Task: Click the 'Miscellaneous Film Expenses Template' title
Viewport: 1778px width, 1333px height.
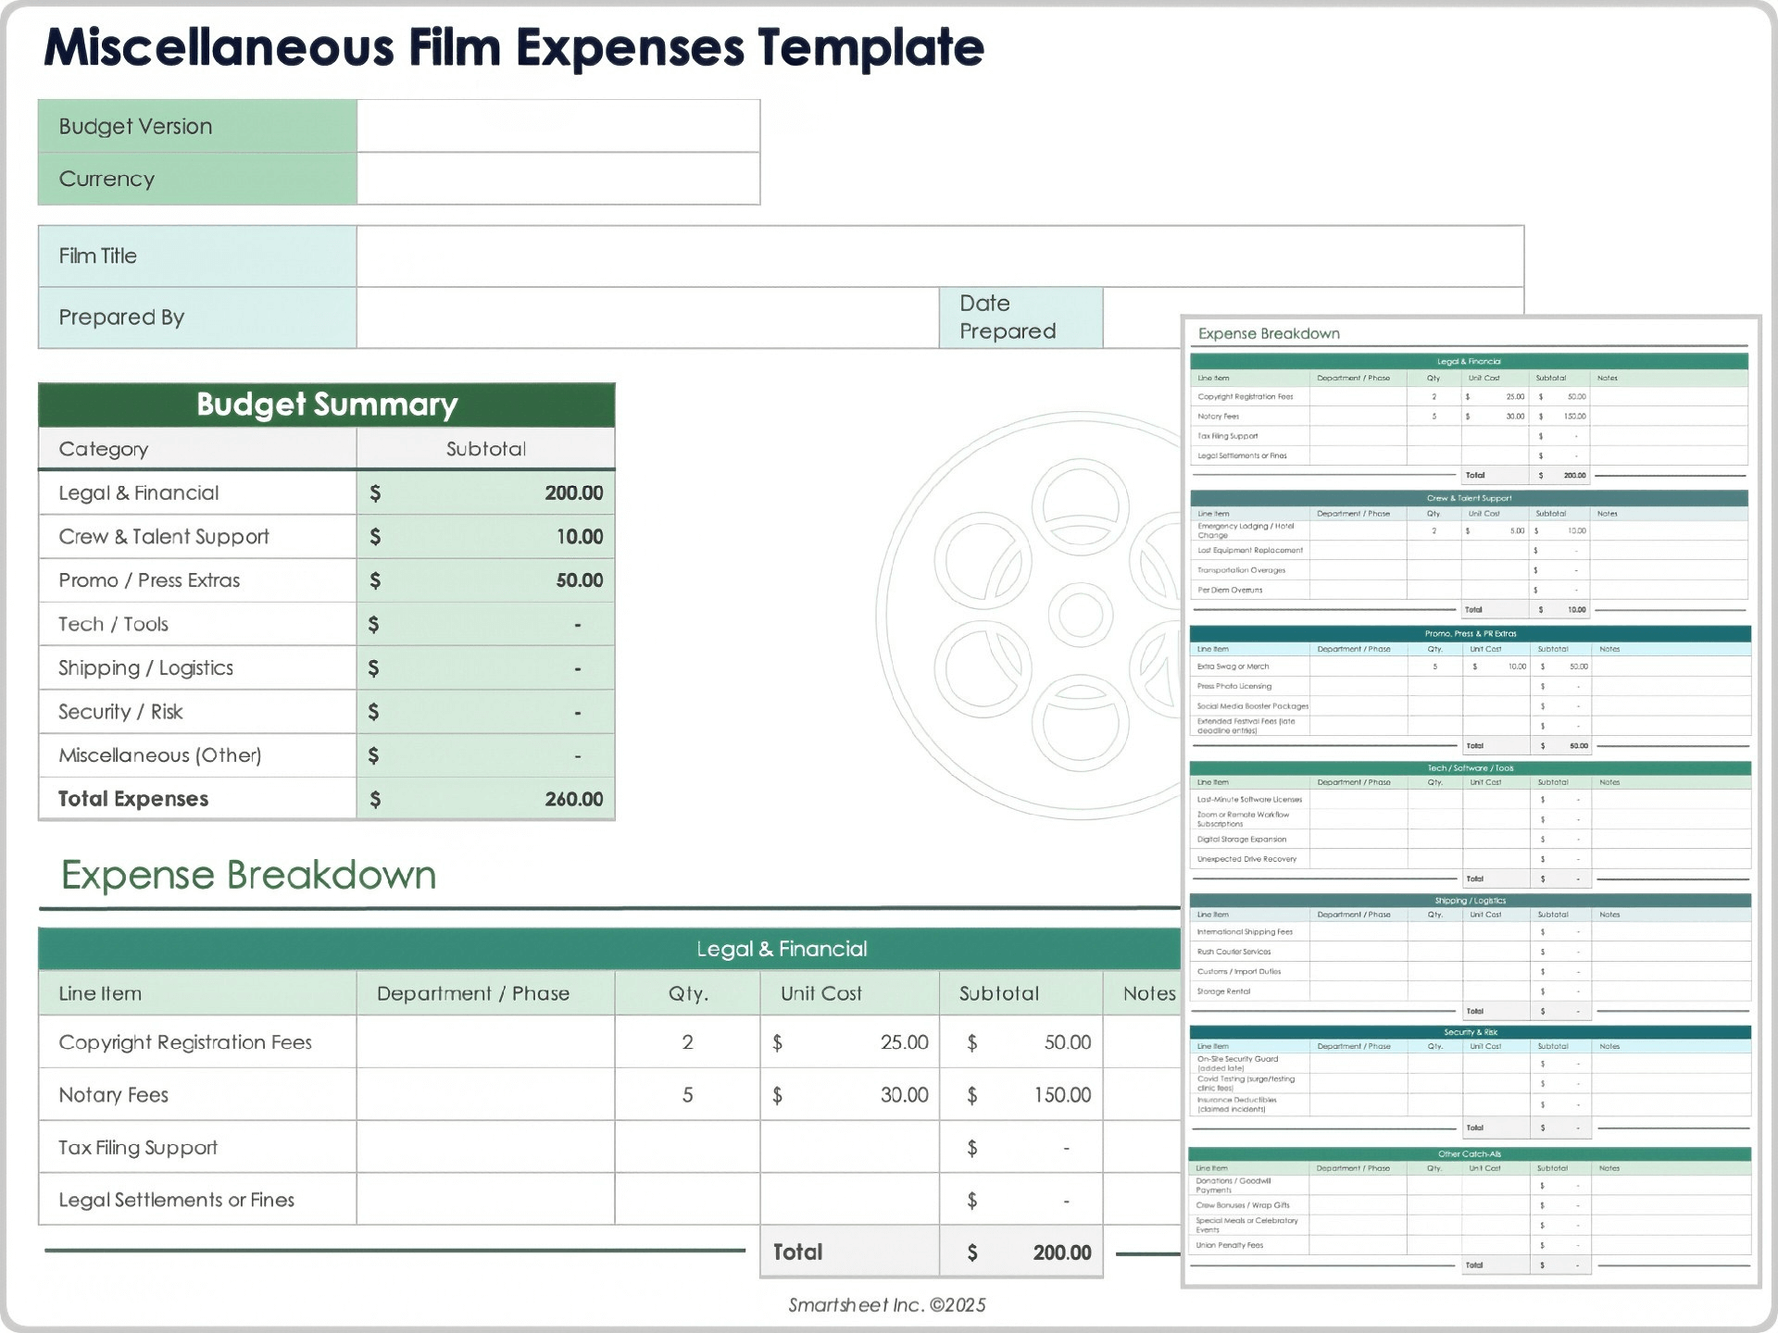Action: 514,48
